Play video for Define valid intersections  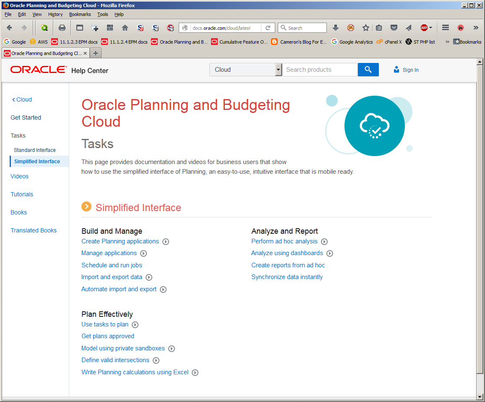156,360
